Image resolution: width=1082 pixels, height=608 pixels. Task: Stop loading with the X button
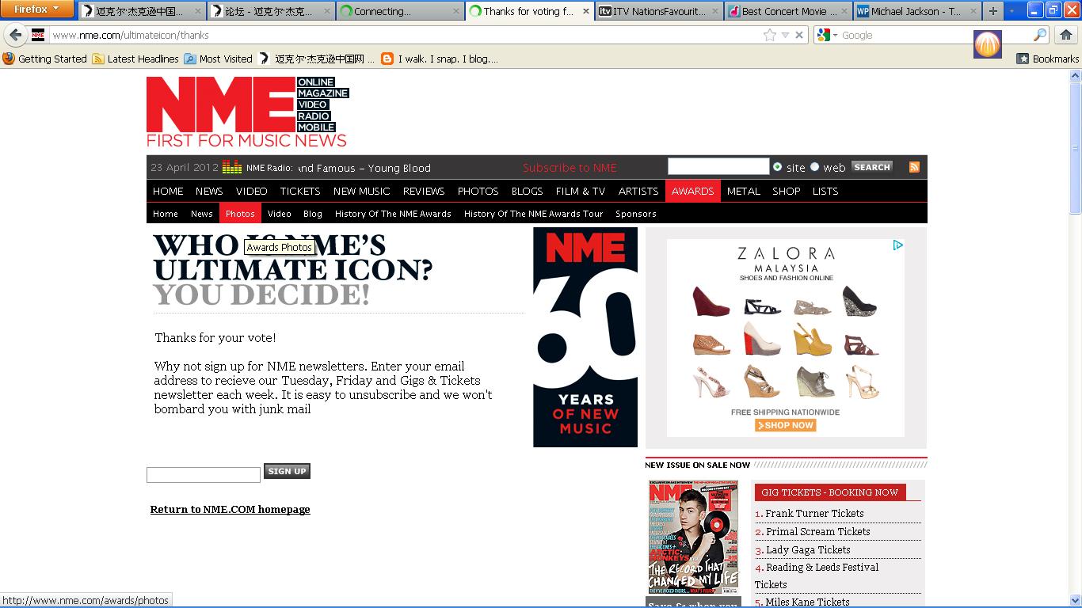(799, 35)
